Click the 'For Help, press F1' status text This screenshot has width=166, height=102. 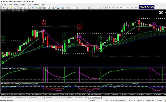click(6, 100)
